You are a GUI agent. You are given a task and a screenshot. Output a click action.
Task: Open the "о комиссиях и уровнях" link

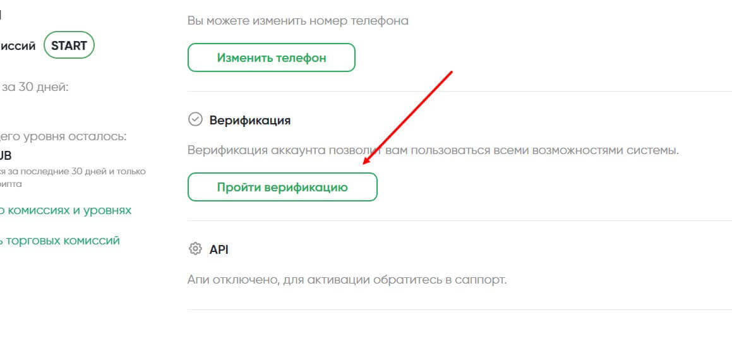coord(66,210)
